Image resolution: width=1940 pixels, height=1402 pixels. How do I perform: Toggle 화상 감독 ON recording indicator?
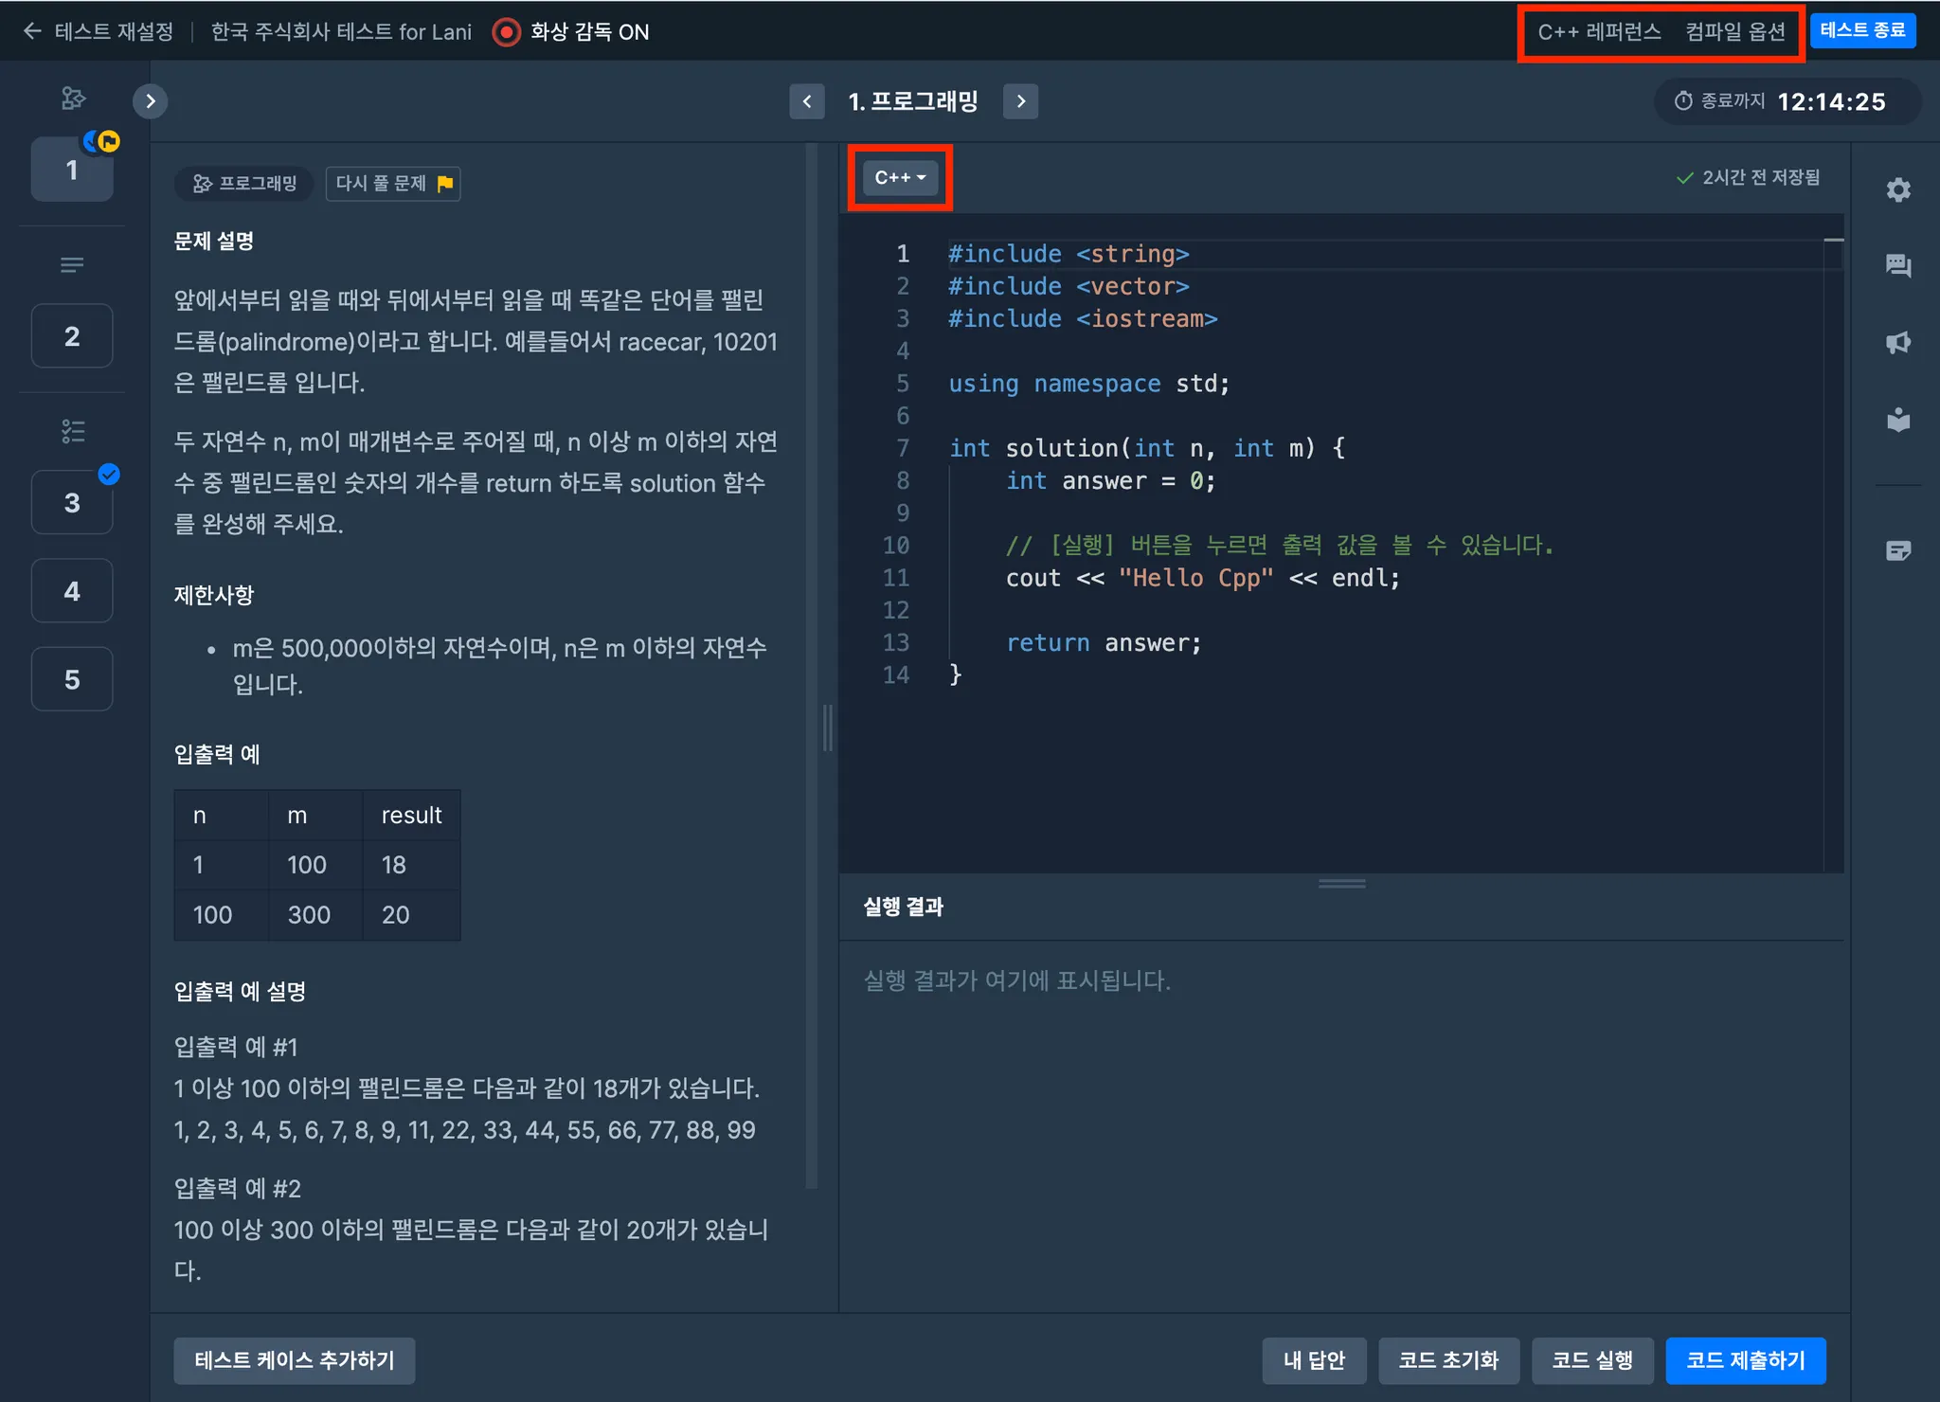[507, 32]
